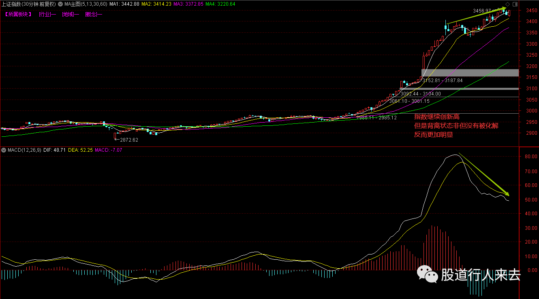Screen dimensions: 539x299
Task: Click the green MA4 value 3220.64
Action: pos(218,4)
